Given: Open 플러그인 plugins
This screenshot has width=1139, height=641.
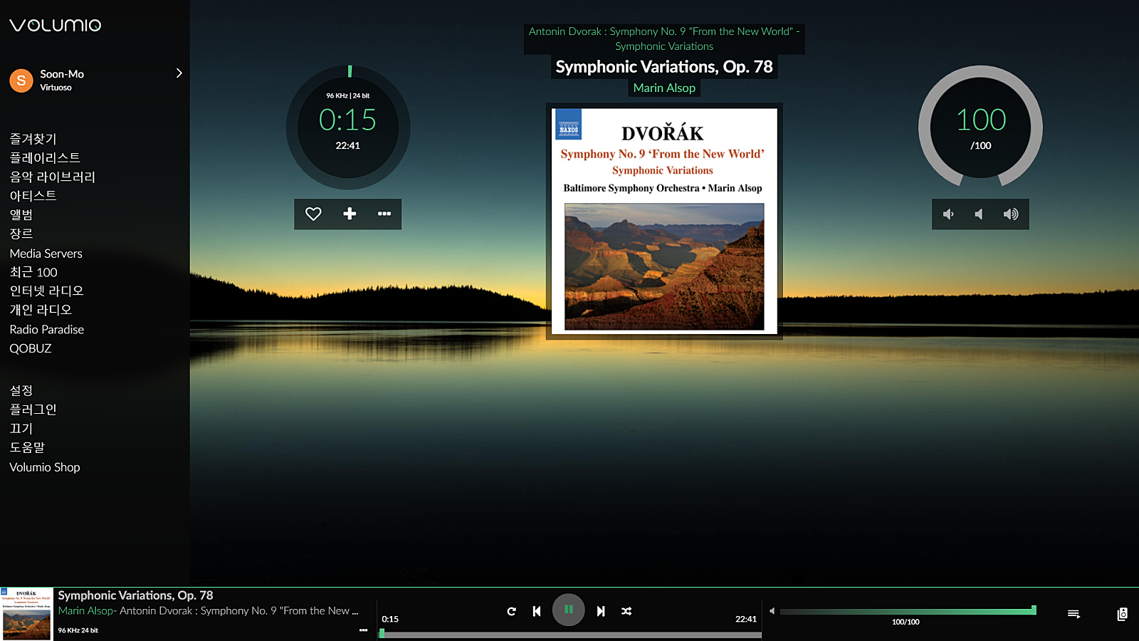Looking at the screenshot, I should coord(33,410).
